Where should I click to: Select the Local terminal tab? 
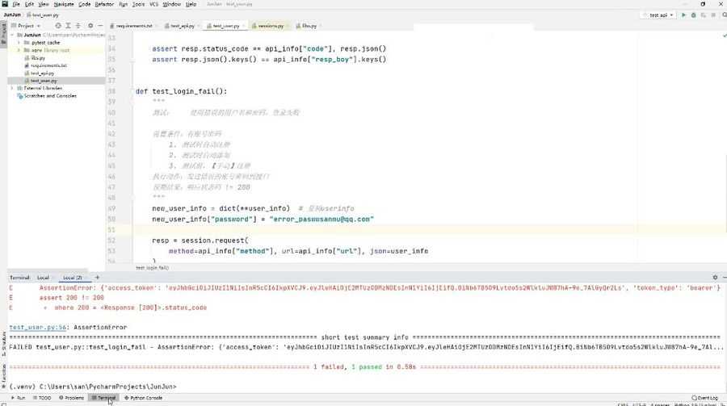[43, 278]
